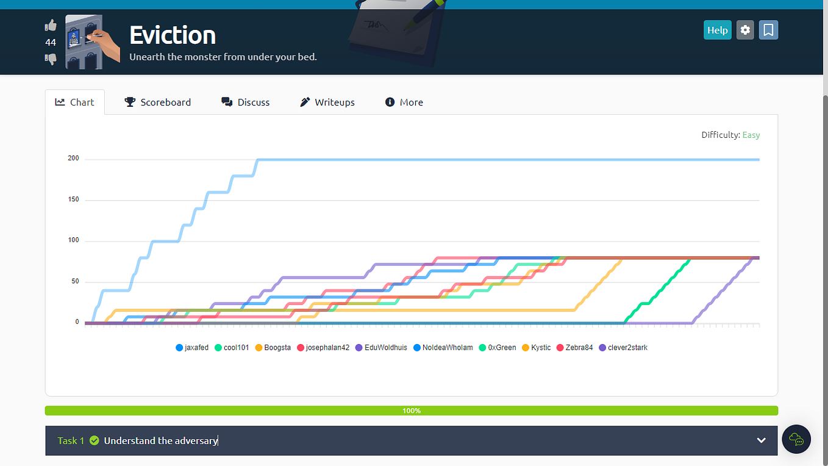Open the More tab
The image size is (828, 466).
click(x=404, y=102)
